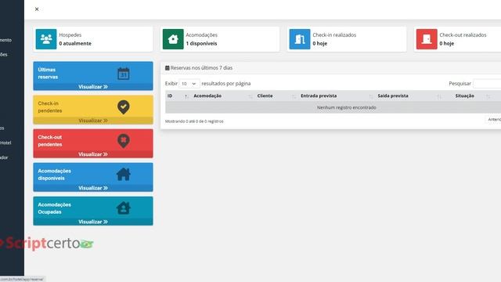Click the occupied house icon on Acomodações Ocupadas

[124, 208]
